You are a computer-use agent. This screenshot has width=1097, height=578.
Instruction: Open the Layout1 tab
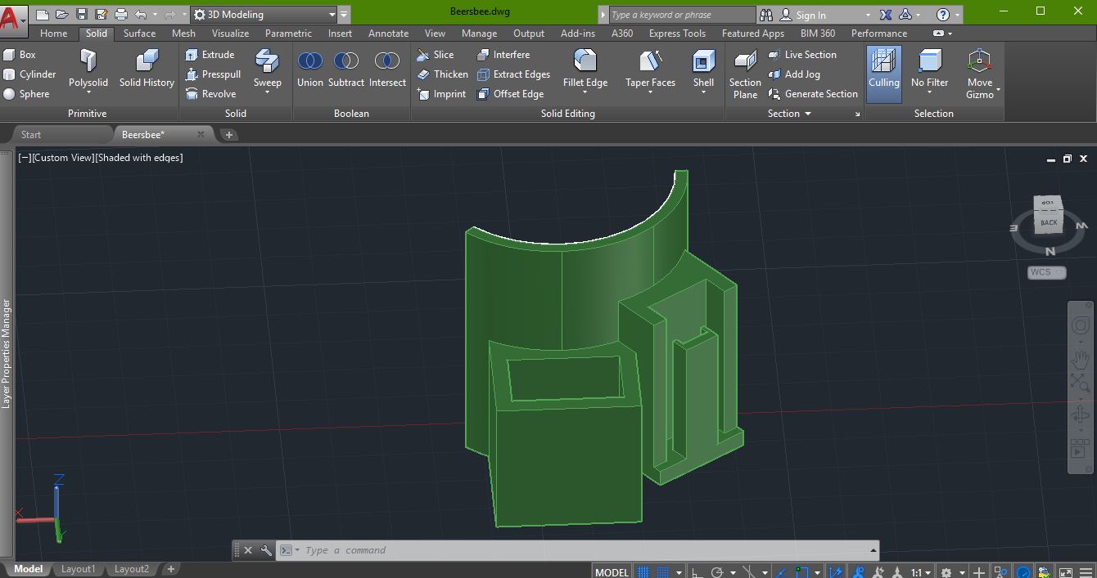[x=79, y=569]
